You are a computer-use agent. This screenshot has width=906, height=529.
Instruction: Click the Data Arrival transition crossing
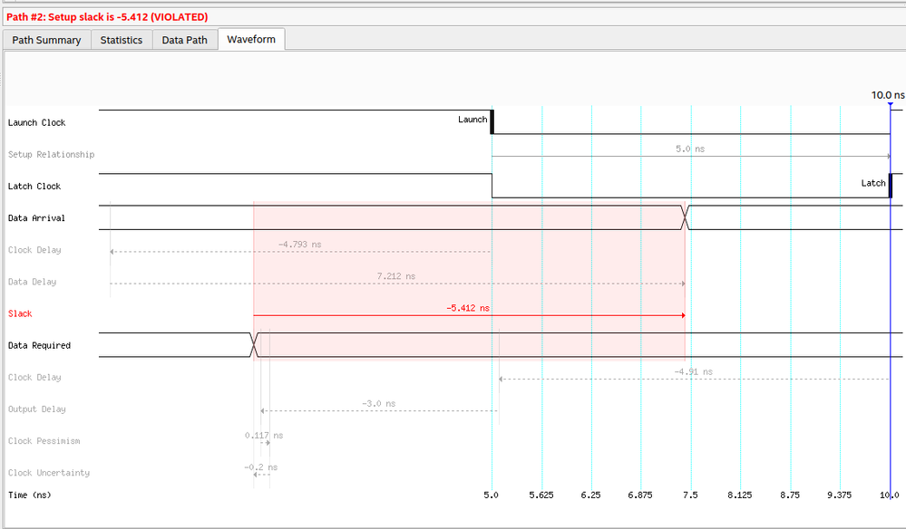pyautogui.click(x=686, y=217)
